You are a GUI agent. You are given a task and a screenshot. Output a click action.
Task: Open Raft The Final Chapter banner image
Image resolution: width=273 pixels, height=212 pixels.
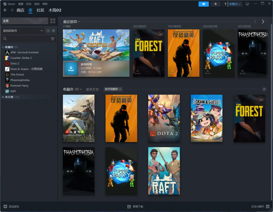click(x=96, y=45)
